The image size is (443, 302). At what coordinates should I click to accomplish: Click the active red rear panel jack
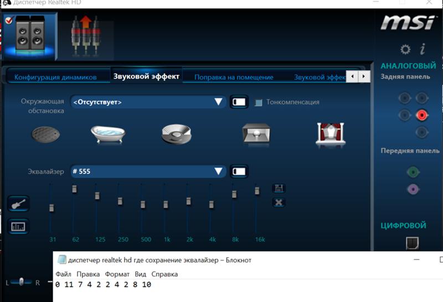(x=421, y=115)
